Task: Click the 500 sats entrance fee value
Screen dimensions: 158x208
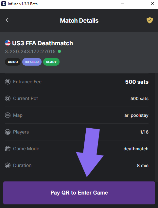Action: [x=137, y=82]
